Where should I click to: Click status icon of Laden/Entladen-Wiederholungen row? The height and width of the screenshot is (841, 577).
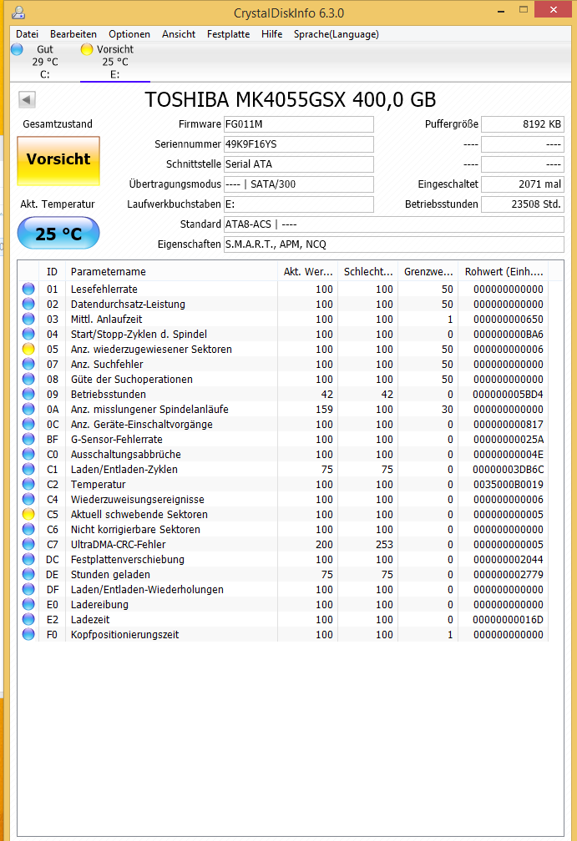(28, 589)
